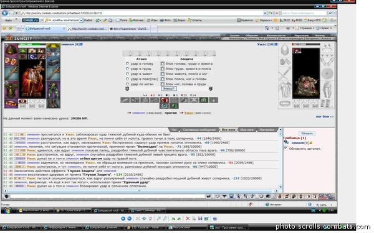The width and height of the screenshot is (374, 233).
Task: Click the 'Обновить' button in the room list
Action: 307,134
